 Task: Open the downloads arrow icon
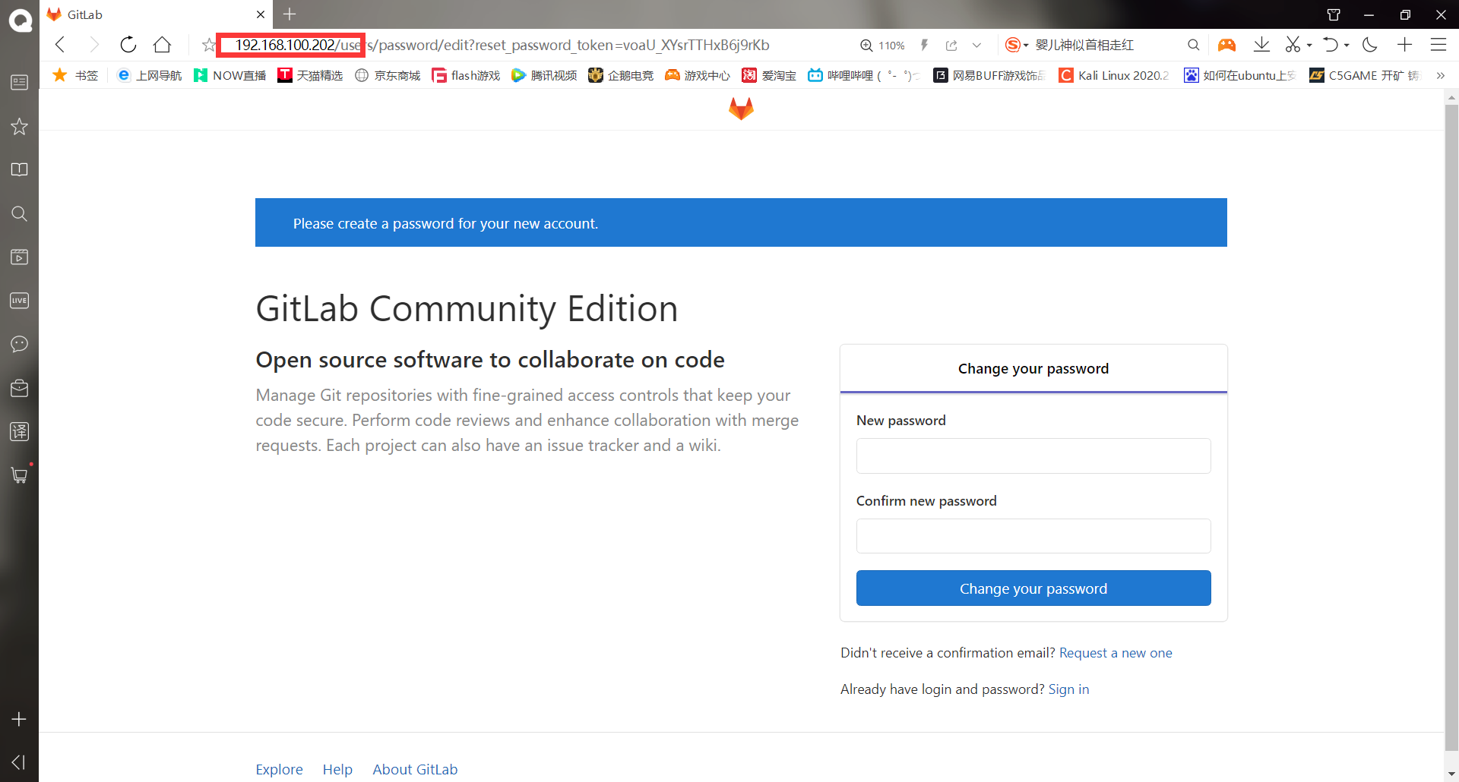(x=1261, y=45)
